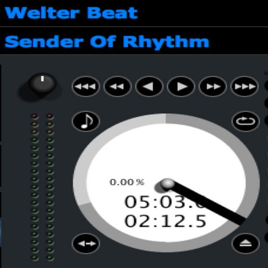Viewport: 268px width, 268px height.
Task: Click the grey needle hub on the platter
Action: tap(167, 184)
